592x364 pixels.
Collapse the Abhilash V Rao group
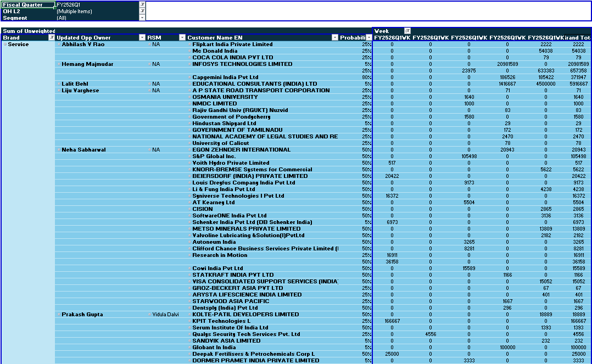[x=59, y=44]
